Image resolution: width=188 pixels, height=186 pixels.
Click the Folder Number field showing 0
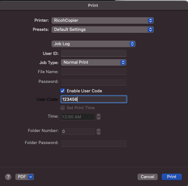pos(78,131)
